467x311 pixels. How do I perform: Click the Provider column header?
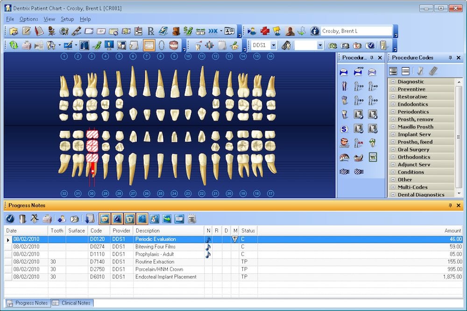(121, 231)
